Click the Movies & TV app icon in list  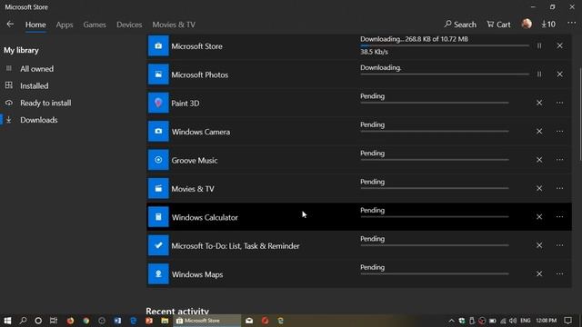[x=158, y=188]
